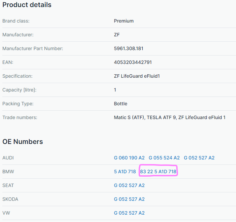Viewport: 236px width, 222px height.
Task: Click the Capacity value 1
Action: click(115, 90)
